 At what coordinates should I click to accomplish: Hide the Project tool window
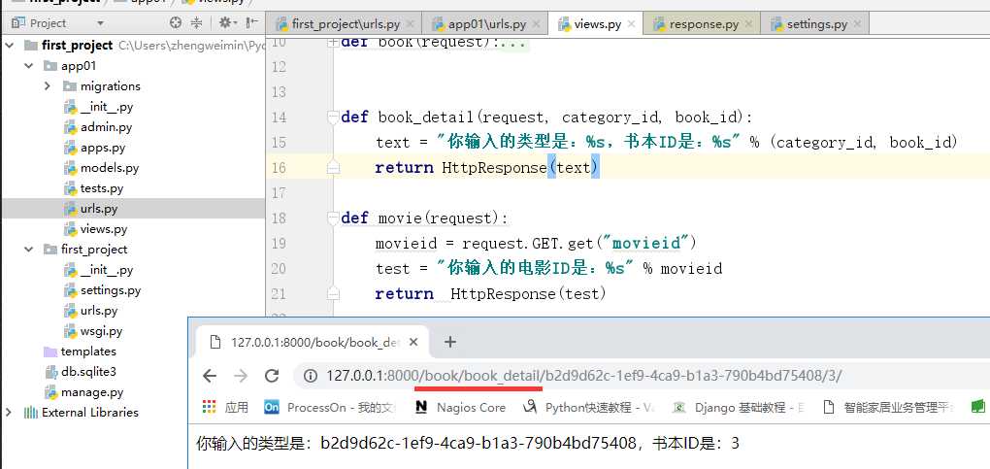[252, 22]
